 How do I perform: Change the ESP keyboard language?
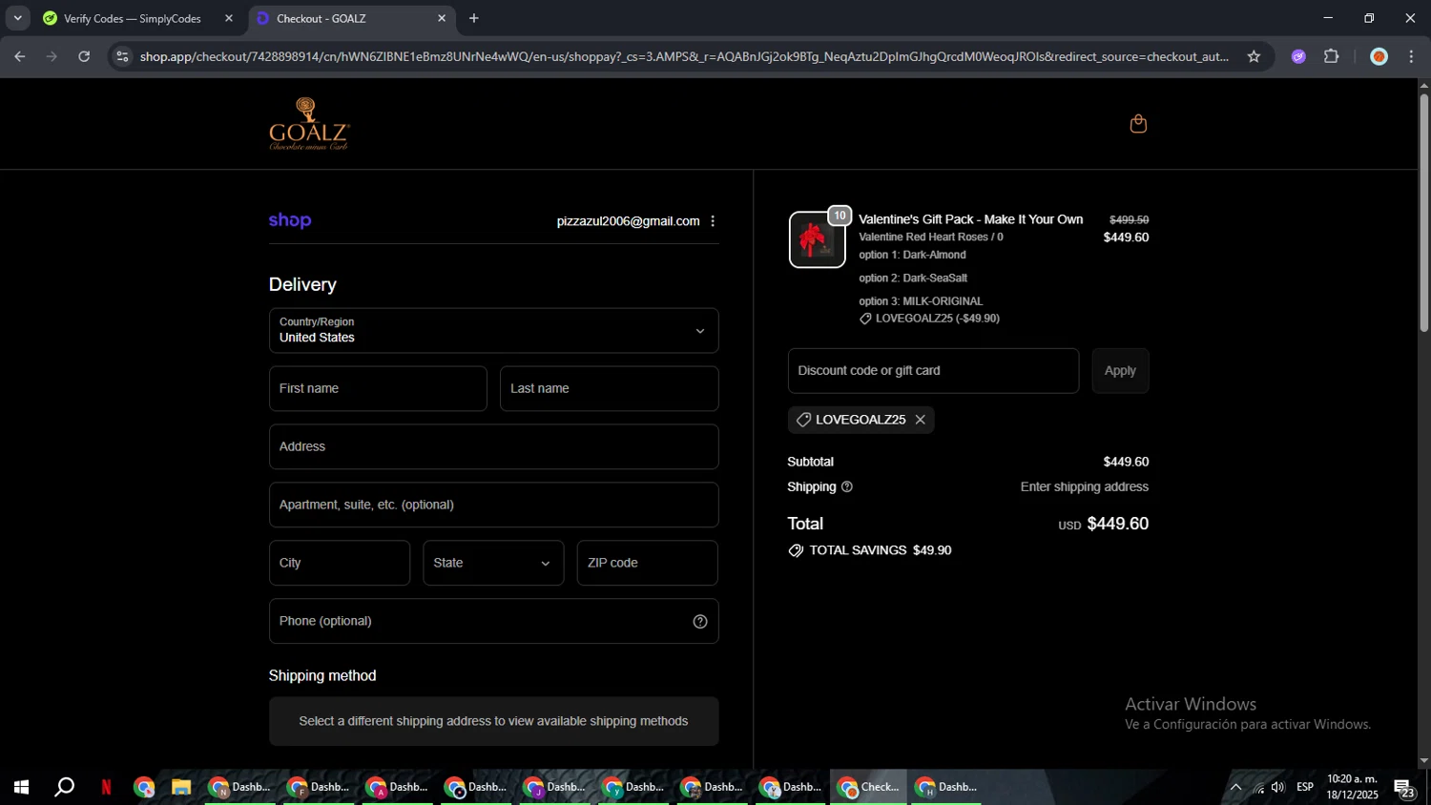pos(1305,787)
